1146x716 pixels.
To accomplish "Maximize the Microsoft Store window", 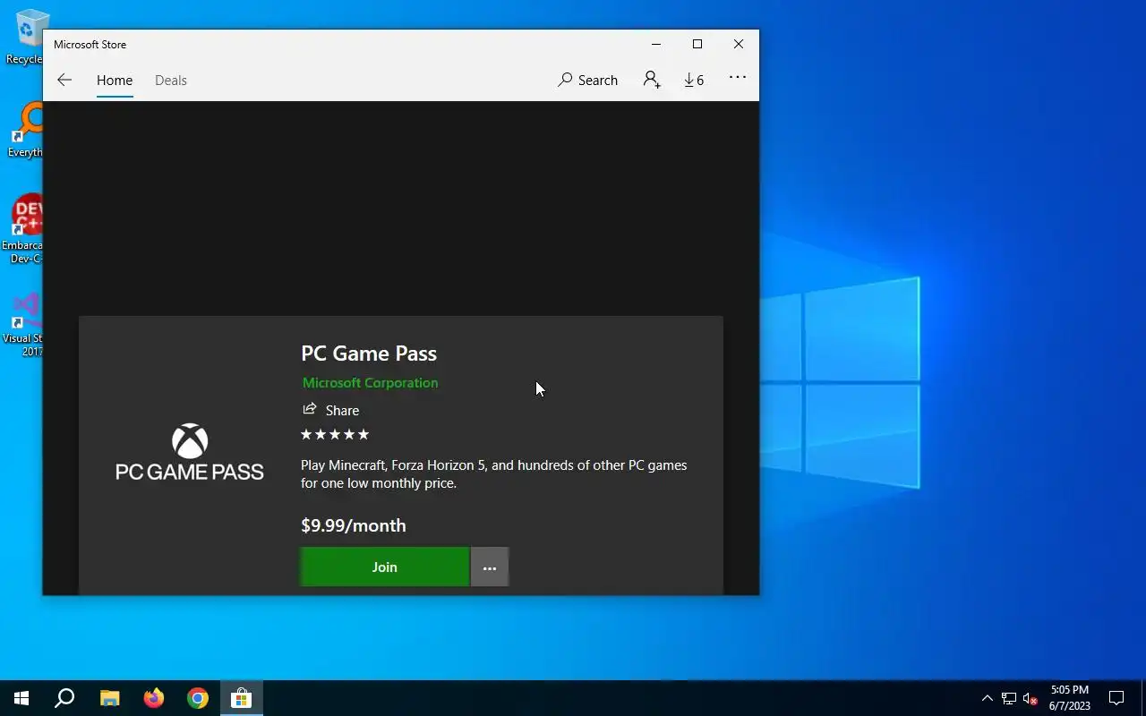I will (x=697, y=44).
